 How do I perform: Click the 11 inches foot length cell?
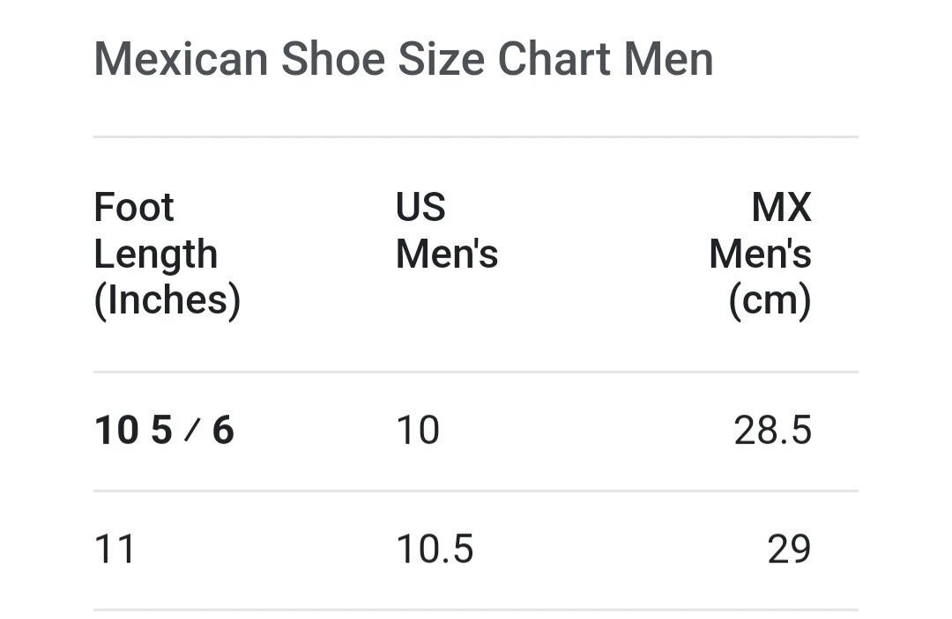click(x=114, y=549)
